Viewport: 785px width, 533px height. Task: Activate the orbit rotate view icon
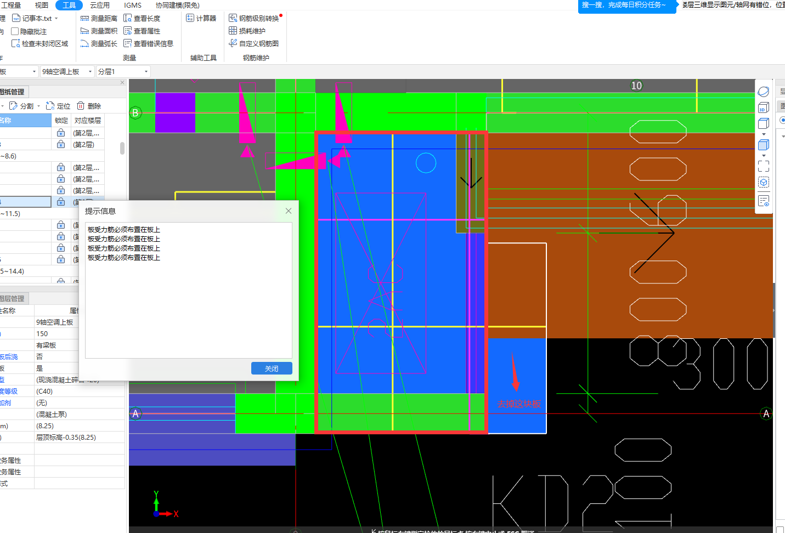(x=764, y=92)
